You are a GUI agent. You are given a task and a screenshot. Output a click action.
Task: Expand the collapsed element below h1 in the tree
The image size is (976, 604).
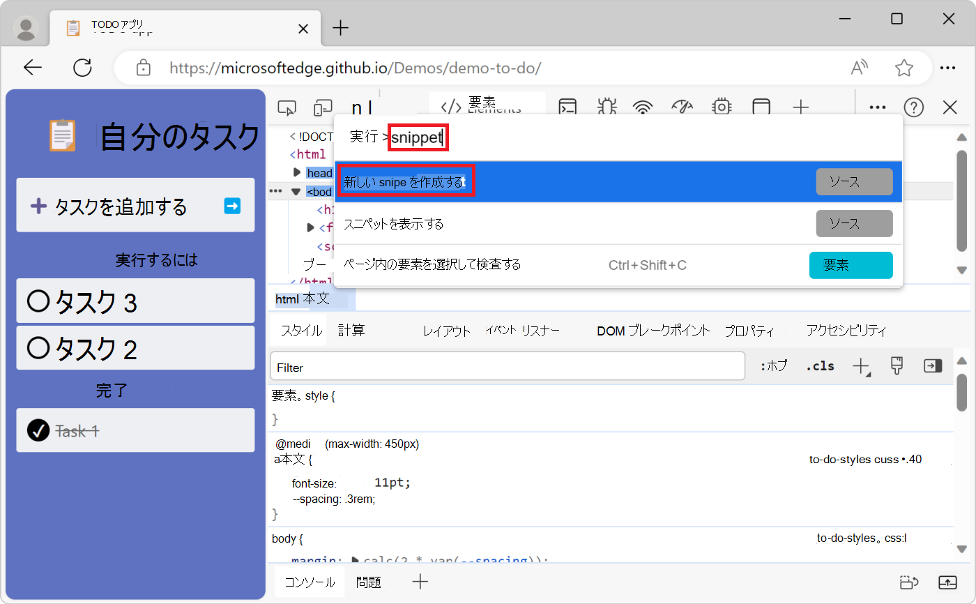(310, 227)
